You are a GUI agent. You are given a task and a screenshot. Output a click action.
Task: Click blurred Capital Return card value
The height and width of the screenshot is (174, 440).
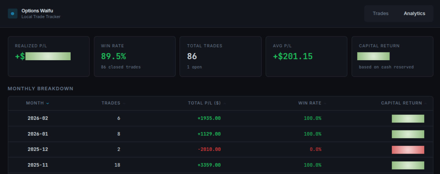click(373, 56)
